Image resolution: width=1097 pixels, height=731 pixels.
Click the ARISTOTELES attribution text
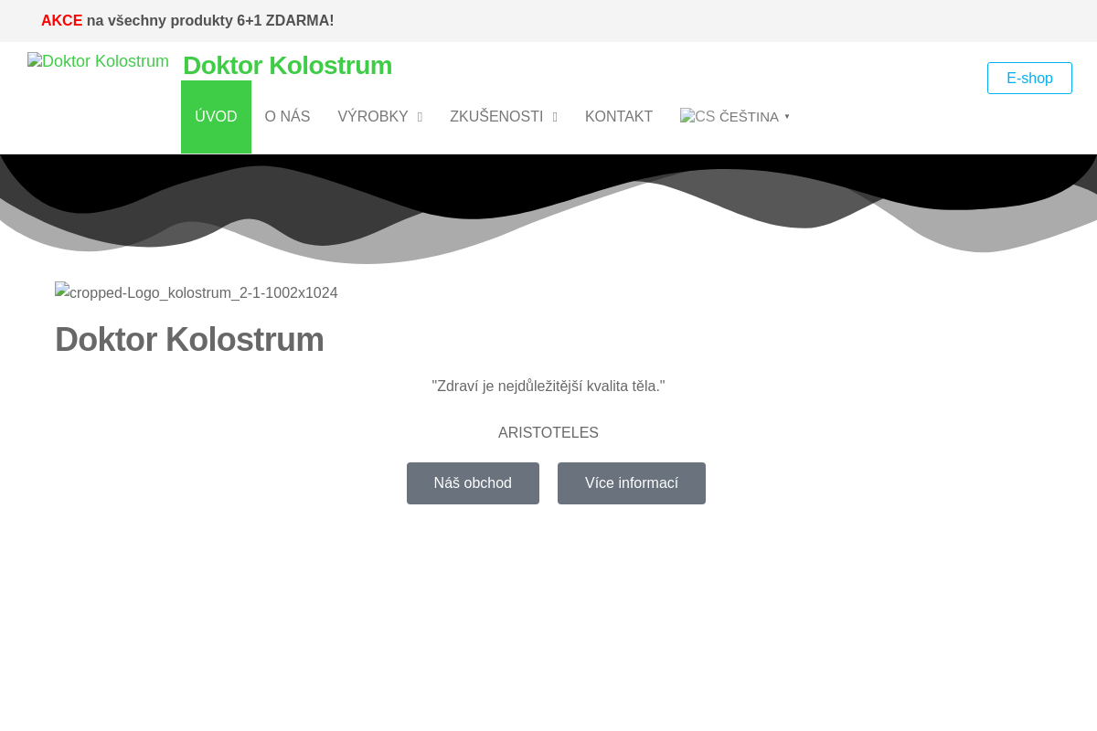(x=548, y=433)
